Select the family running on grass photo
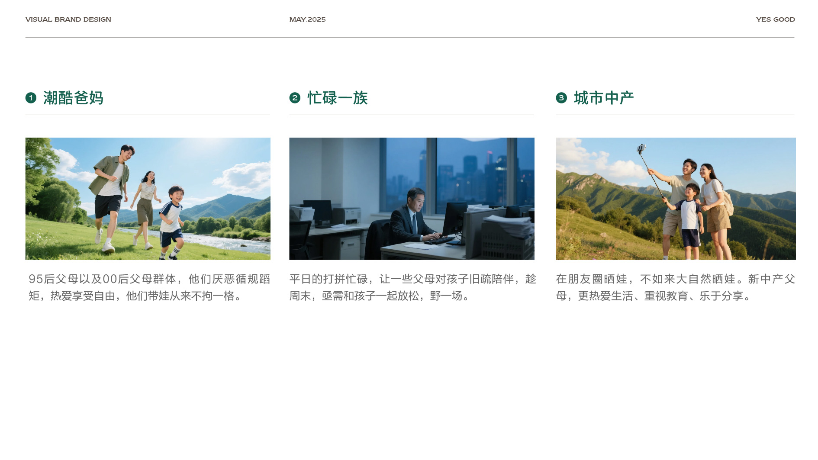The height and width of the screenshot is (460, 818). coord(148,199)
